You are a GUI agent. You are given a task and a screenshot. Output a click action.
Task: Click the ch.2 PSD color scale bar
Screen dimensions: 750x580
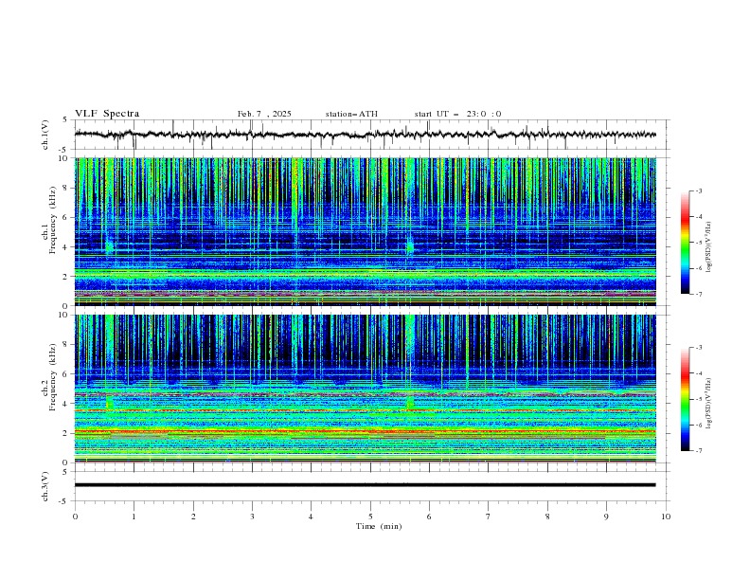[686, 399]
